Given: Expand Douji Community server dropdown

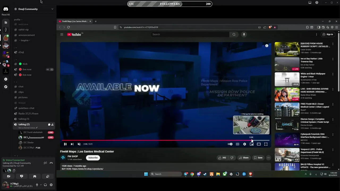Looking at the screenshot, I should click(52, 9).
